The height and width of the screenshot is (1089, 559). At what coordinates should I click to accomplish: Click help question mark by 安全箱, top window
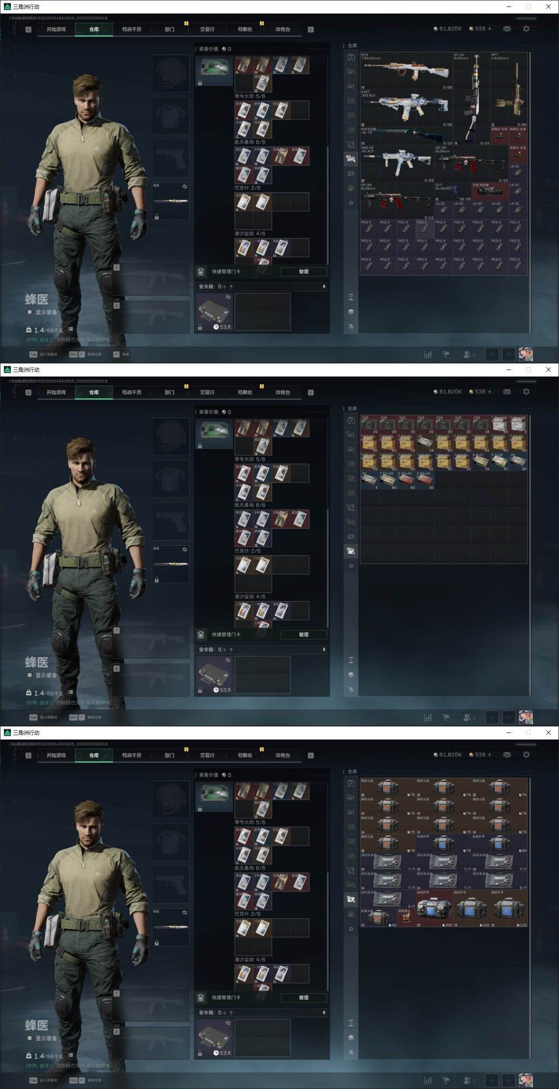pyautogui.click(x=231, y=287)
